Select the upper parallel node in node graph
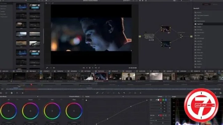 166,29
